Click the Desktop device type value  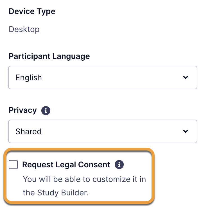click(24, 29)
